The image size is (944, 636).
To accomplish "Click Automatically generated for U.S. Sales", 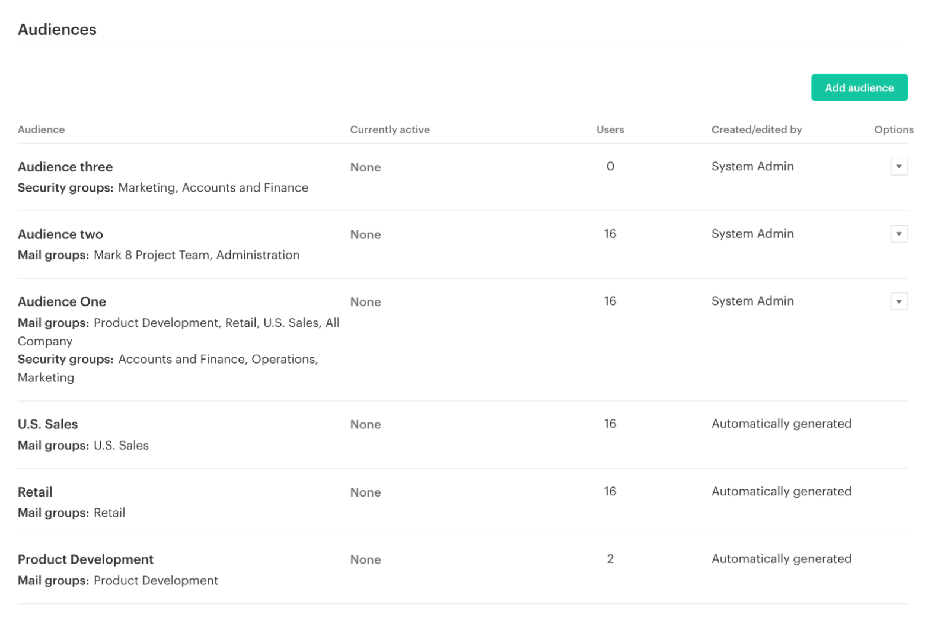I will click(x=781, y=424).
